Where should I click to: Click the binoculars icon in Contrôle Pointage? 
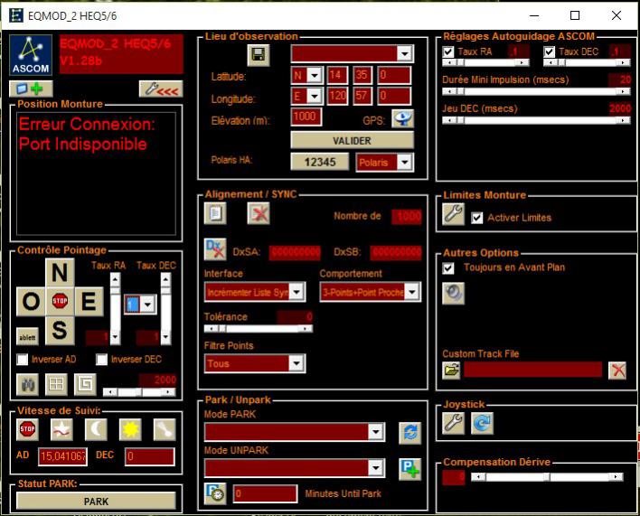(x=27, y=384)
